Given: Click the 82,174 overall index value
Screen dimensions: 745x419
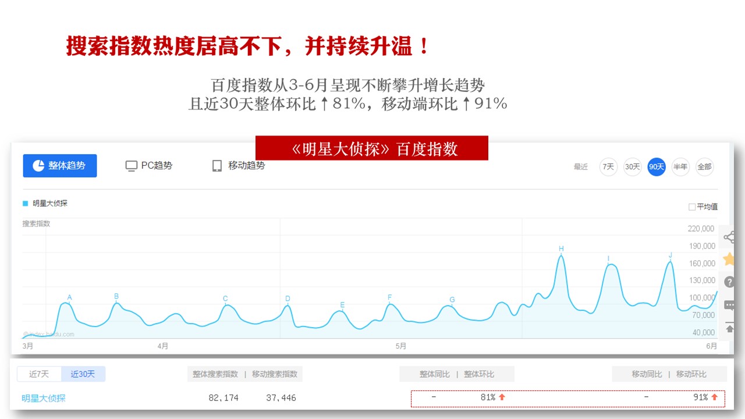Looking at the screenshot, I should pos(223,398).
